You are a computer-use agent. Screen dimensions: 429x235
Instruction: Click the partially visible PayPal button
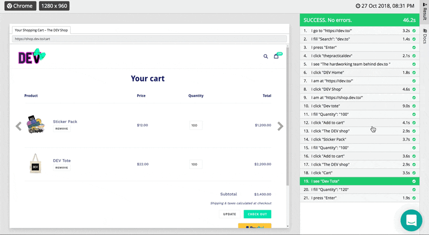click(254, 226)
